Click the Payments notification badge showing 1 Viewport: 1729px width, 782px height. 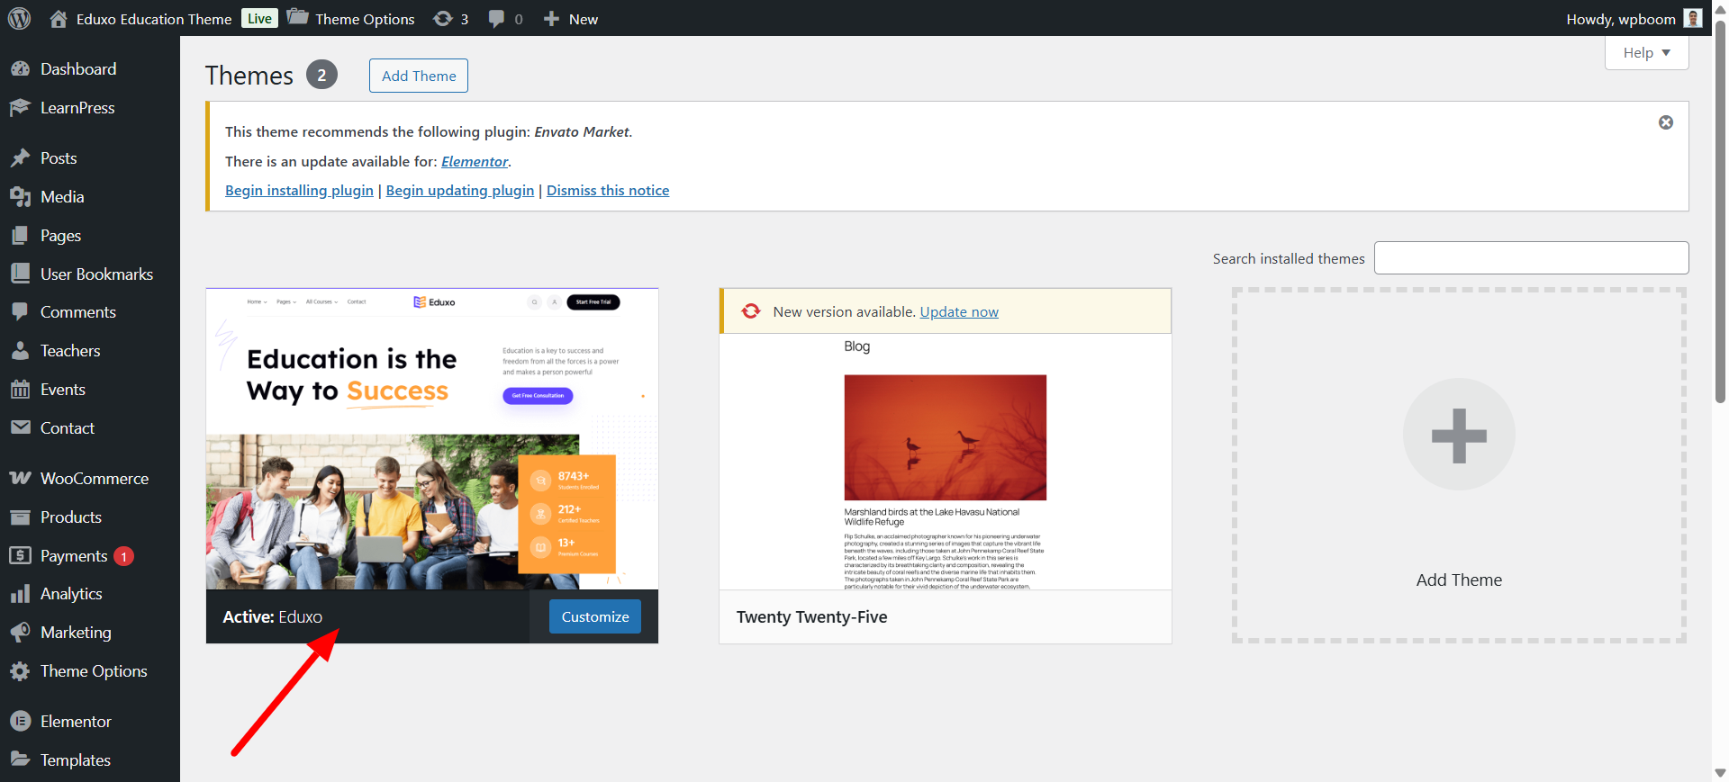[x=123, y=556]
